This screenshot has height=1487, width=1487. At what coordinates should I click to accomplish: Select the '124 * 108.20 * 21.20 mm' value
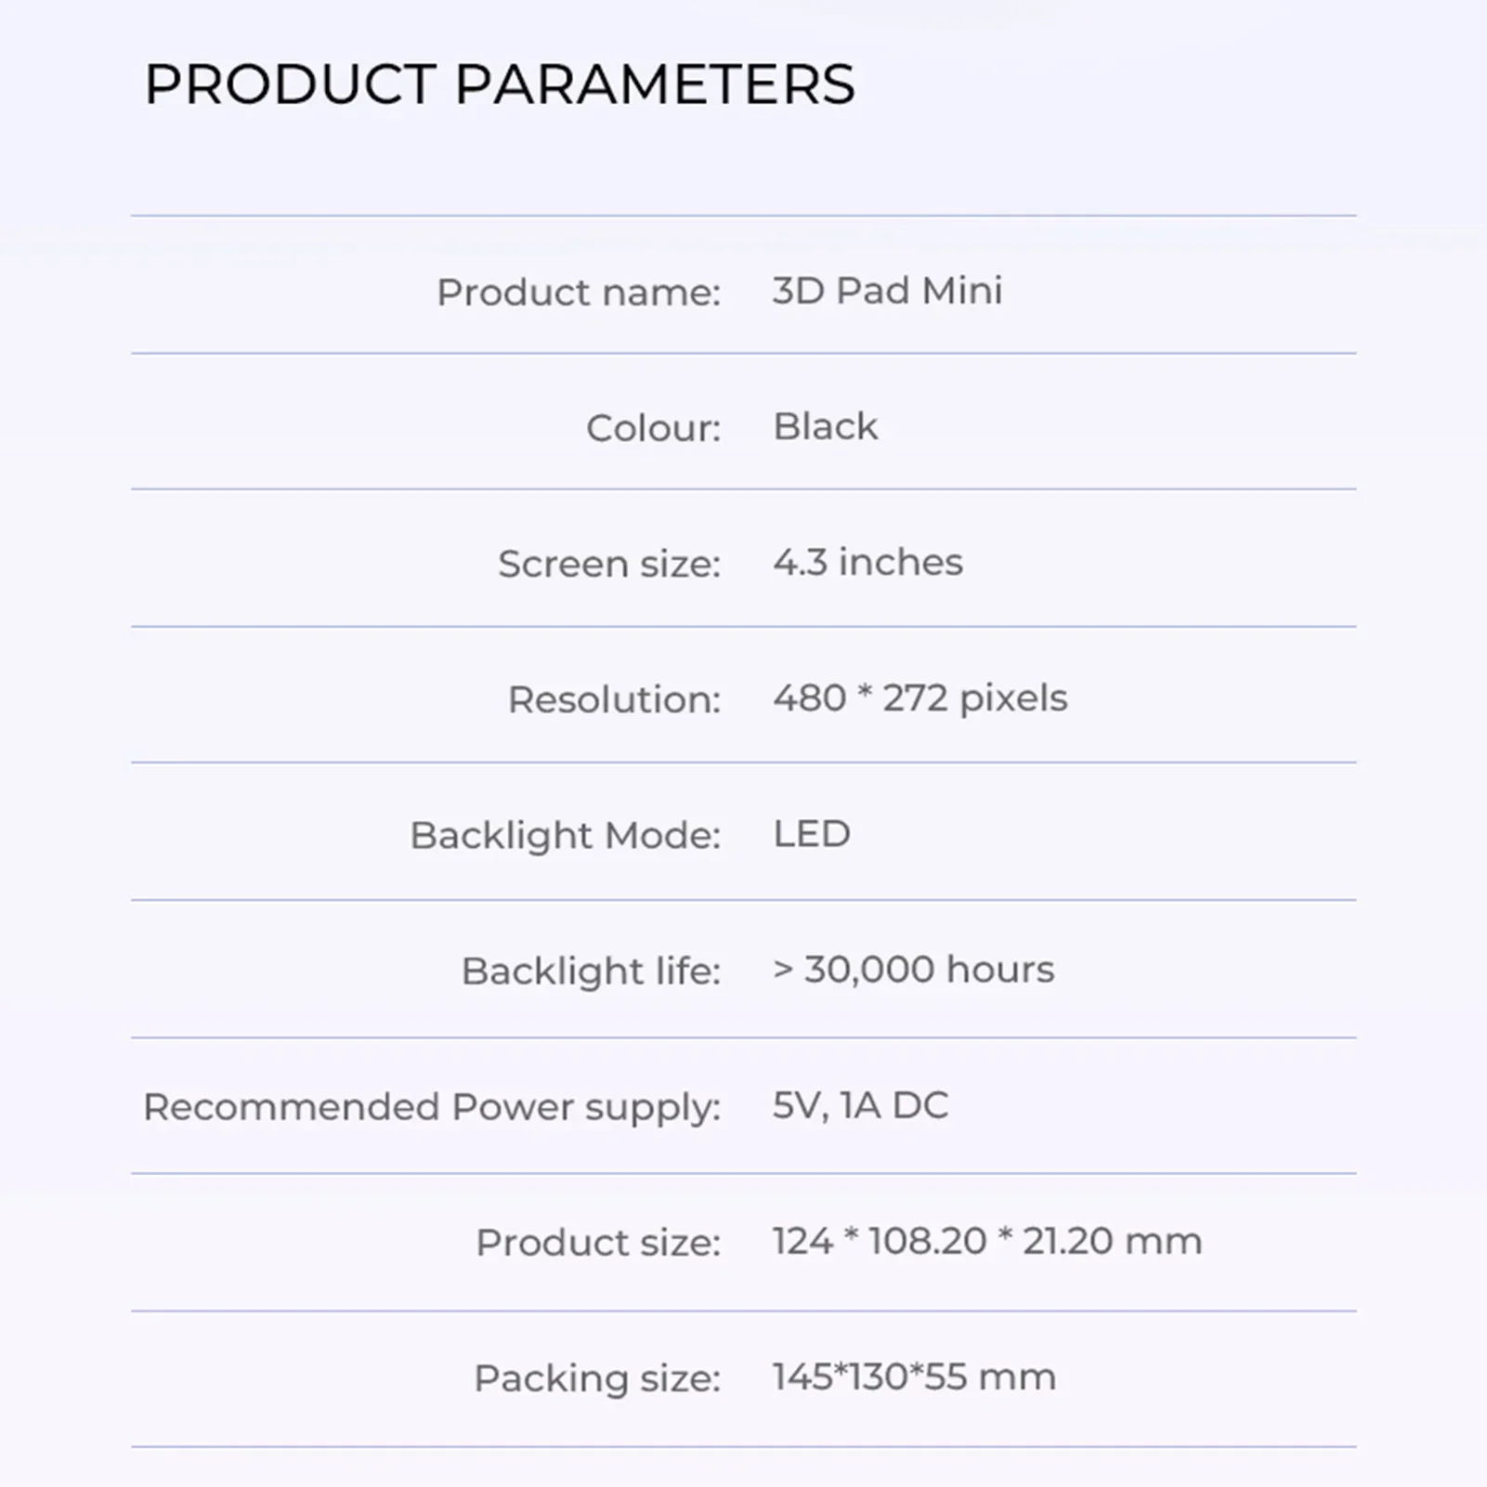coord(986,1240)
